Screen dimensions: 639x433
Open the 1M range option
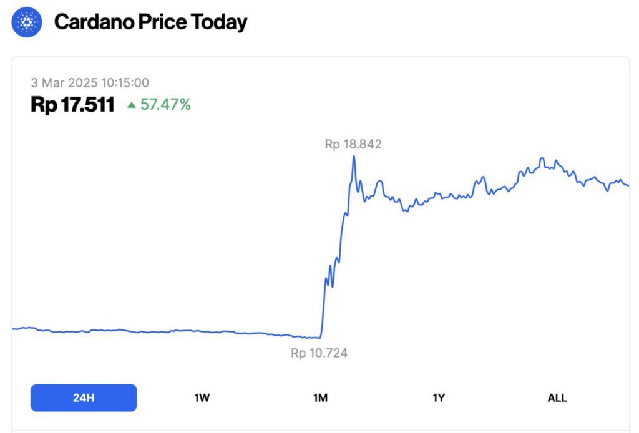(x=321, y=397)
